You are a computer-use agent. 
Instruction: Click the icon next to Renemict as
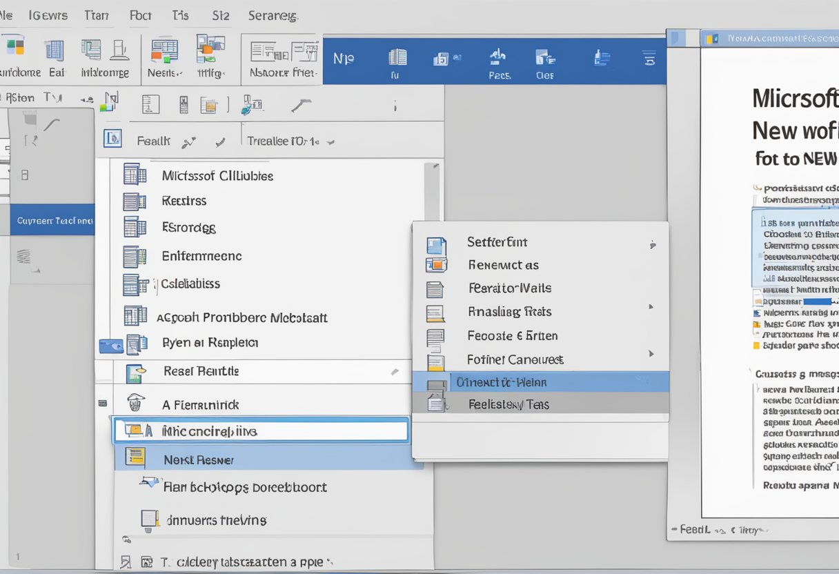point(436,265)
